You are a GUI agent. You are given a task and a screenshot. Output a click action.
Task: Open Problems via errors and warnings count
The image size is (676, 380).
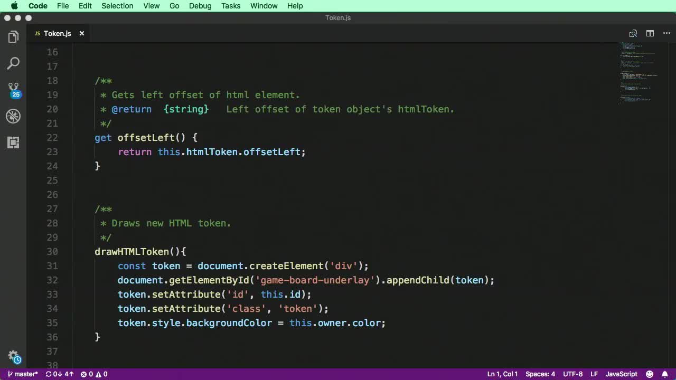click(x=94, y=374)
